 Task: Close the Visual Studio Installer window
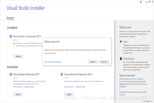click(x=152, y=2)
